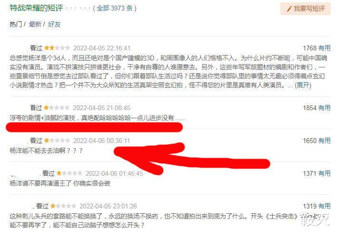The width and height of the screenshot is (337, 236).
Task: Switch to the 最新 comments tab
Action: pos(35,24)
